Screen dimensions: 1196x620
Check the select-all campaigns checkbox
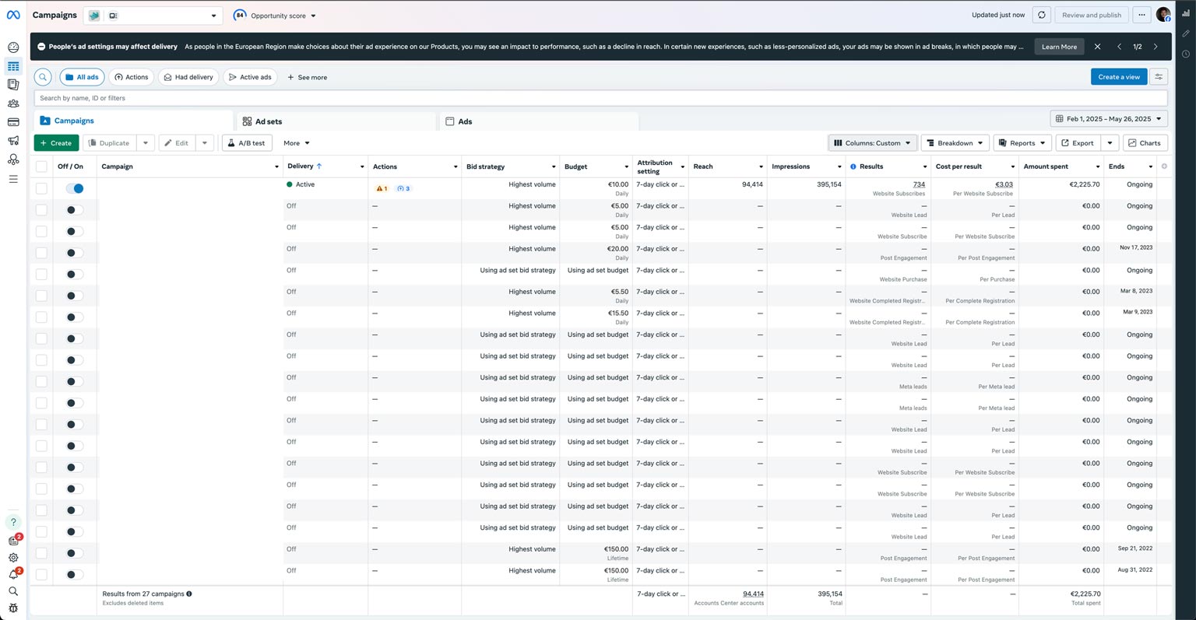[x=41, y=166]
